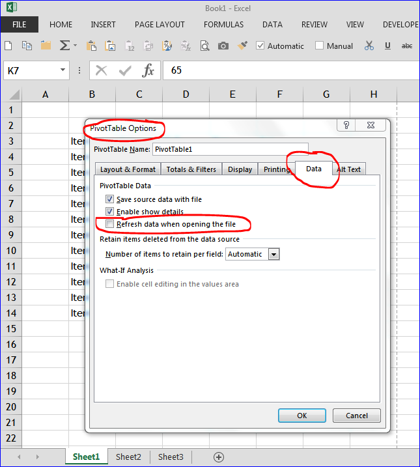Viewport: 420px width, 467px height.
Task: Open Print Preview magnifier icon
Action: [205, 46]
